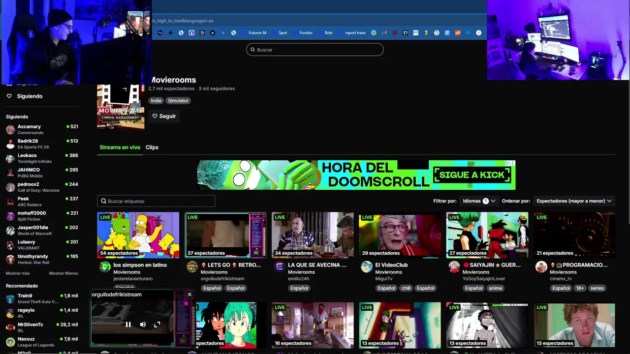Click the heart icon on Seguir button
Image resolution: width=630 pixels, height=354 pixels.
pos(155,116)
